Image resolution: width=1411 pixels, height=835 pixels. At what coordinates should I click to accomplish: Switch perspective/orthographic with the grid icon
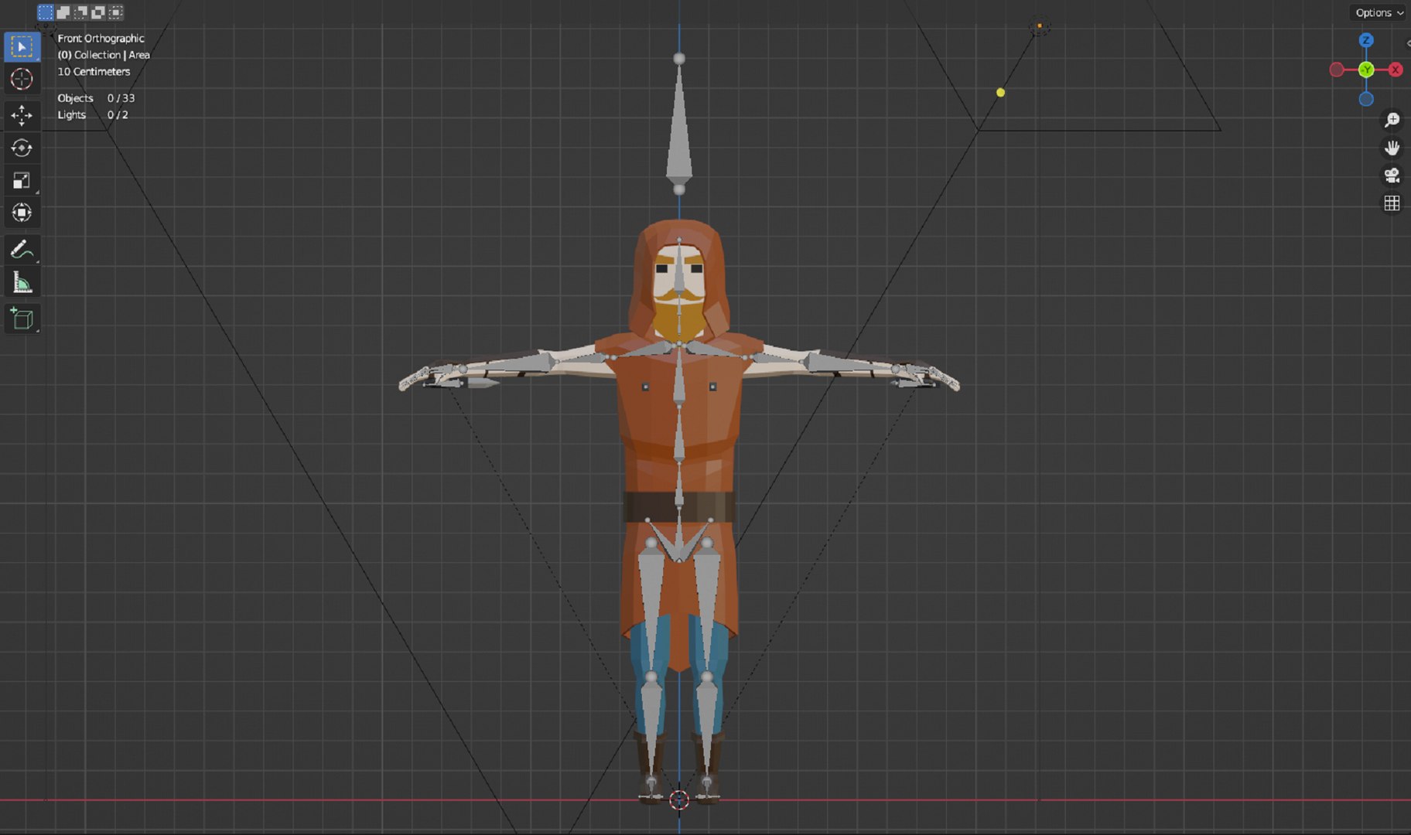click(x=1392, y=203)
